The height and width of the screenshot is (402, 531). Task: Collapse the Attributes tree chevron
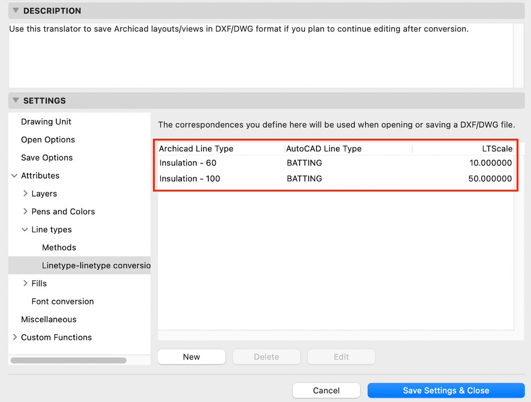click(x=14, y=175)
